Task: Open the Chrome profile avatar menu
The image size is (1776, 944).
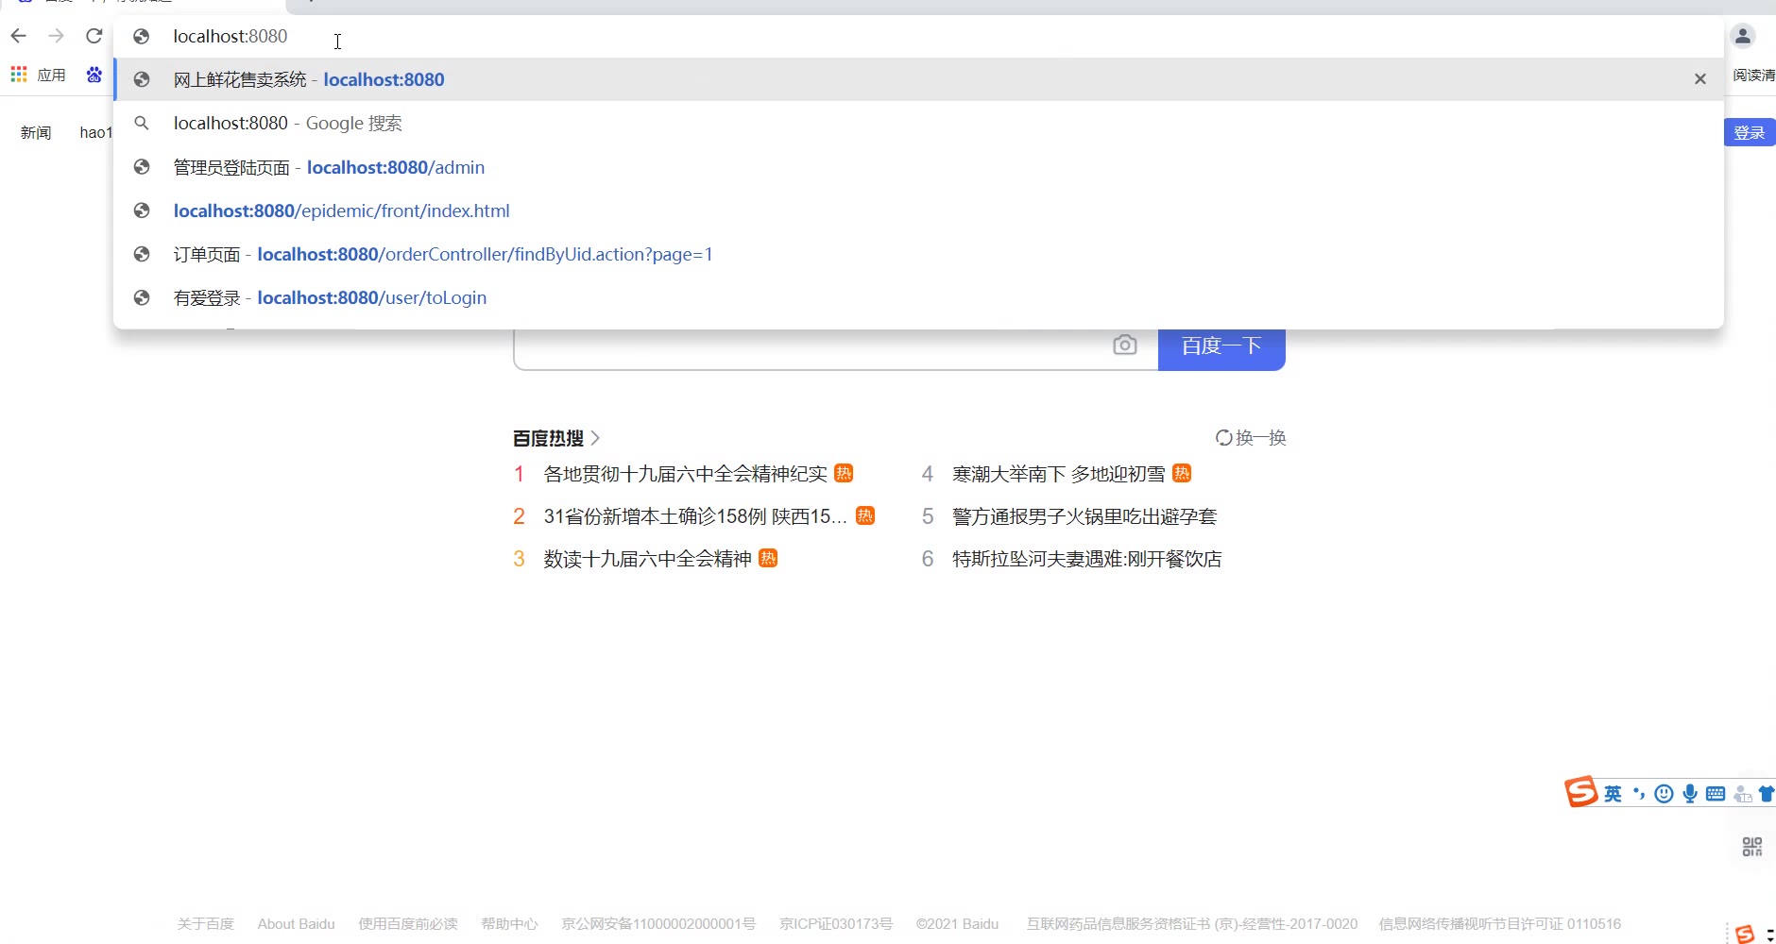Action: pyautogui.click(x=1743, y=36)
